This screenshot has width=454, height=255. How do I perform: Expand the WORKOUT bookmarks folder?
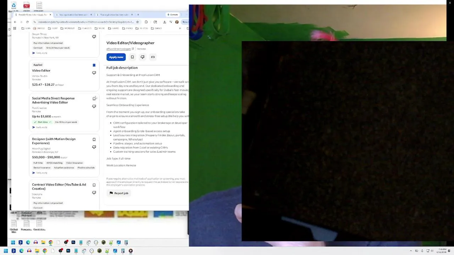tap(67, 28)
